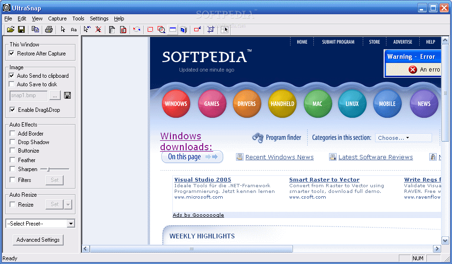Viewport: 452px width, 264px height.
Task: Click the Set button next to Filters
Action: 55,180
